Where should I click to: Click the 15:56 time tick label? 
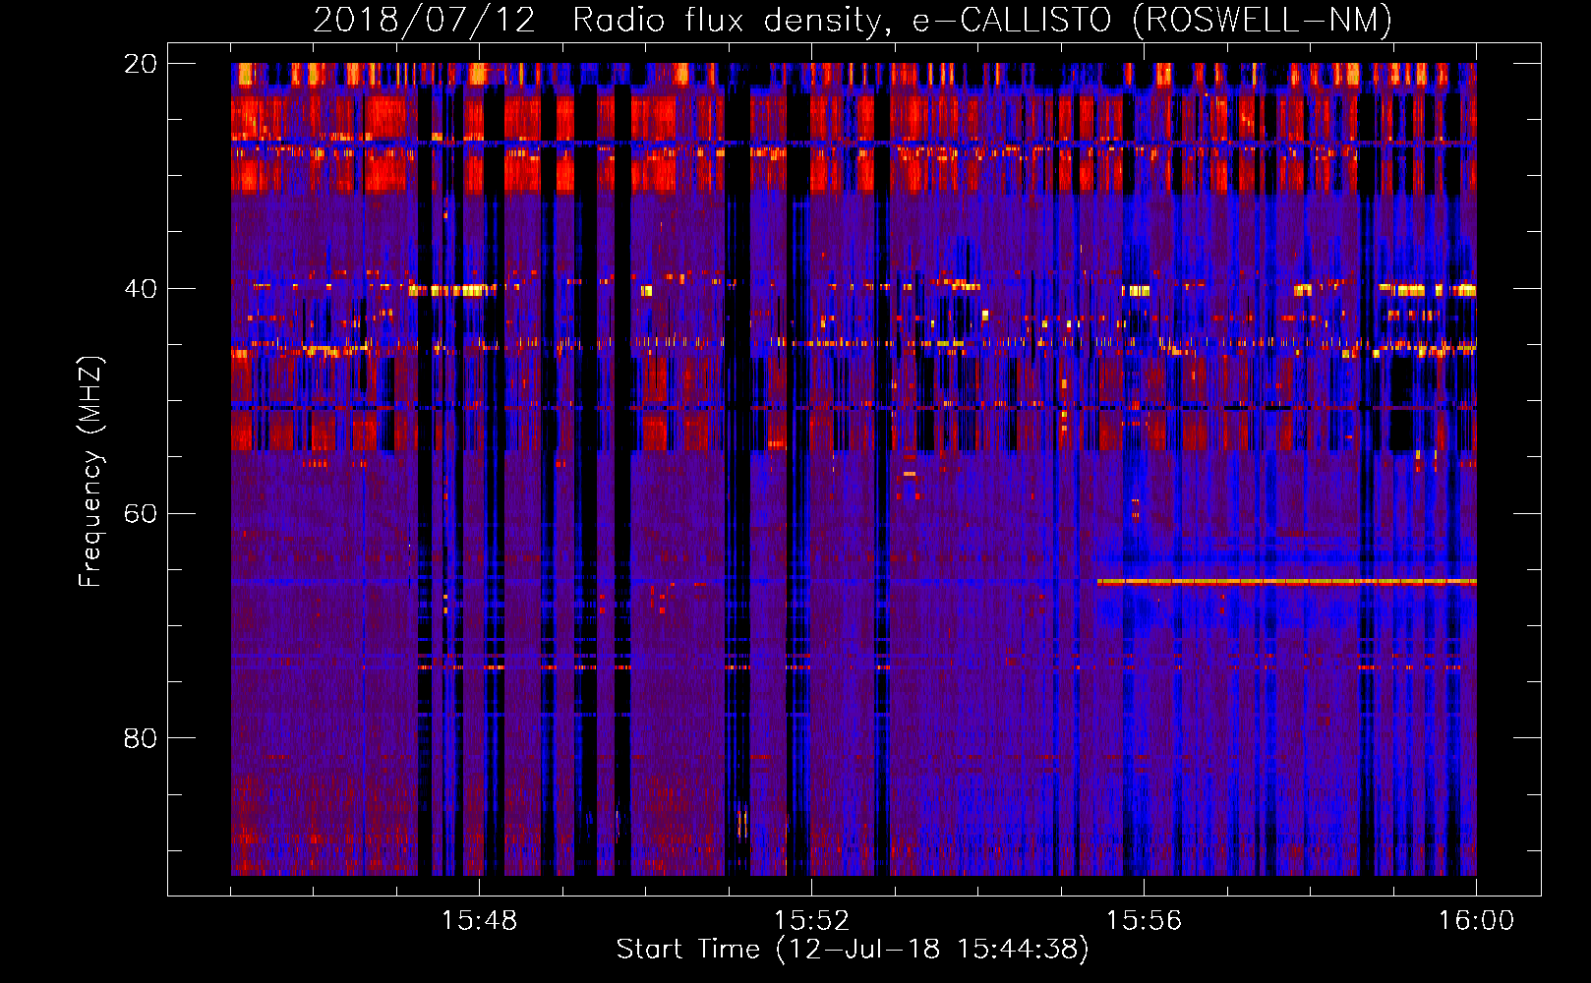coord(1144,921)
